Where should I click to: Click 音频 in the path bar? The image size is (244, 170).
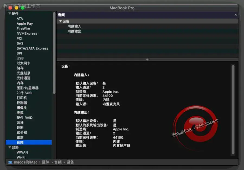coord(58,162)
